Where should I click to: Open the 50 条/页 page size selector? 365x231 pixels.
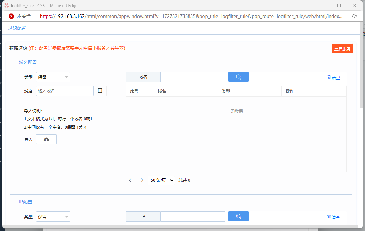point(161,180)
